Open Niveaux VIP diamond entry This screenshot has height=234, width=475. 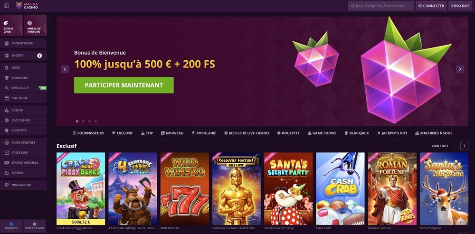click(23, 185)
